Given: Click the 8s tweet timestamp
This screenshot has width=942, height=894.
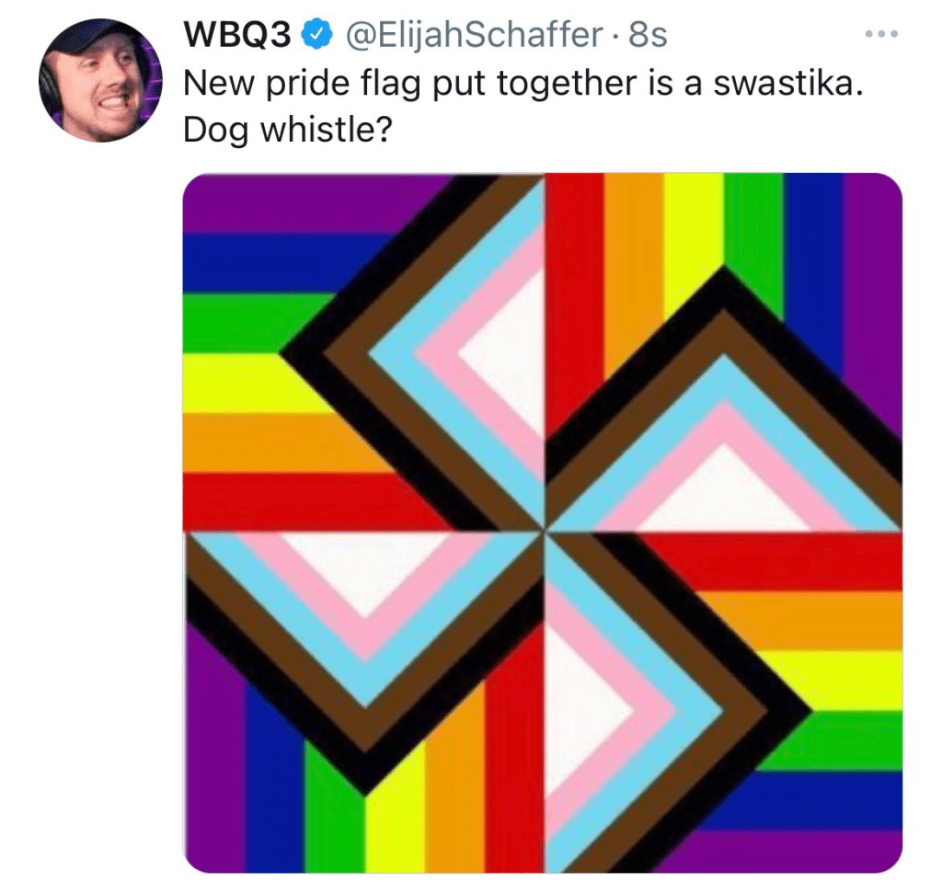Looking at the screenshot, I should click(x=647, y=36).
